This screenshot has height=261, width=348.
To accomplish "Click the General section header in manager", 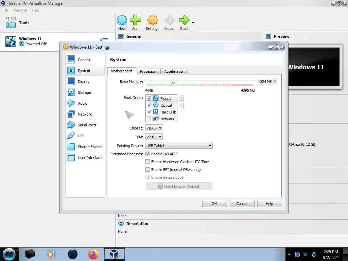I will tap(134, 36).
